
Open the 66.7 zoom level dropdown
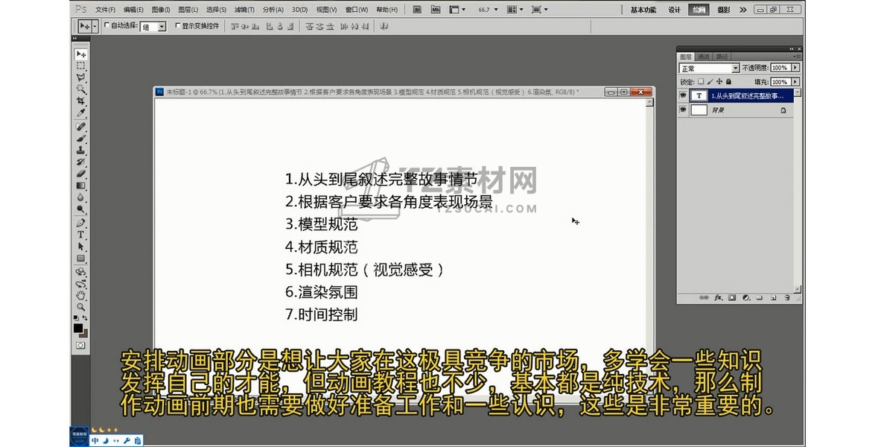(496, 10)
